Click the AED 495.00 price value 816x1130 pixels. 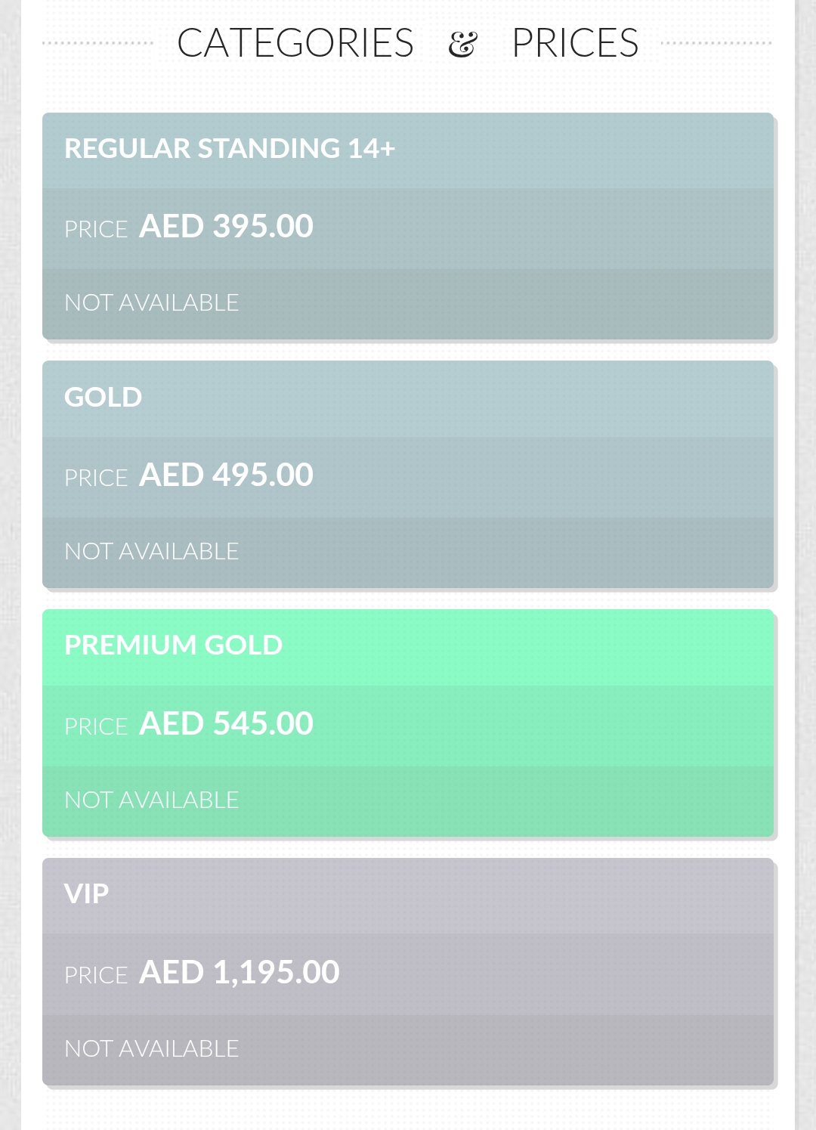tap(226, 475)
